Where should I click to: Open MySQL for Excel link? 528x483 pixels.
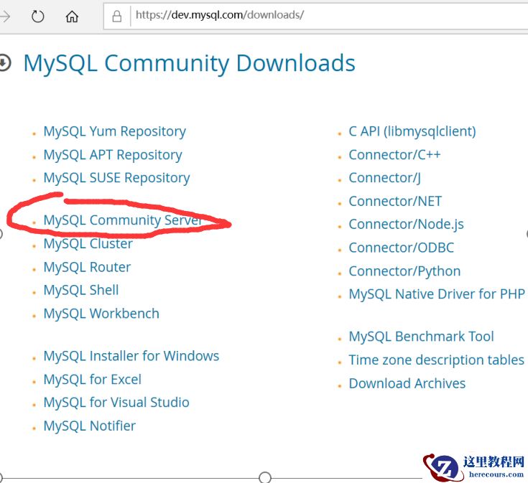coord(92,380)
